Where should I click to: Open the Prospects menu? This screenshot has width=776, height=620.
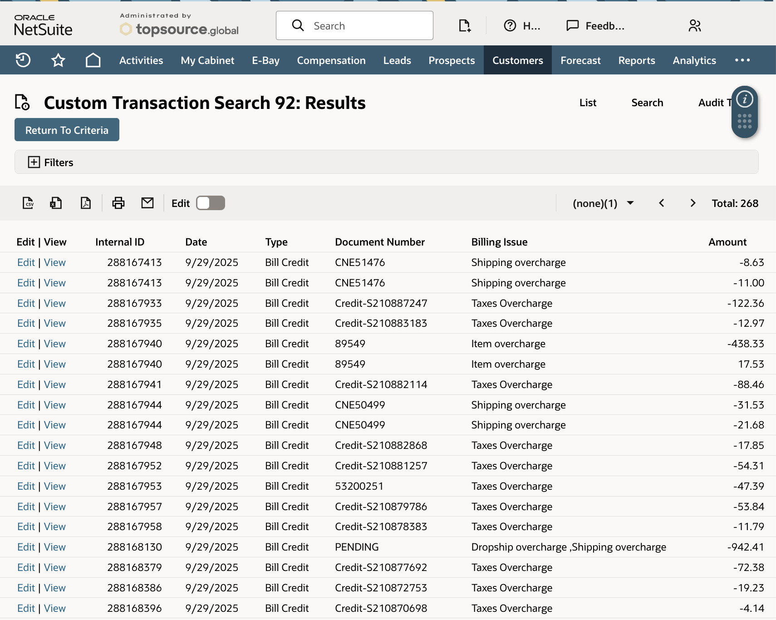pyautogui.click(x=452, y=60)
